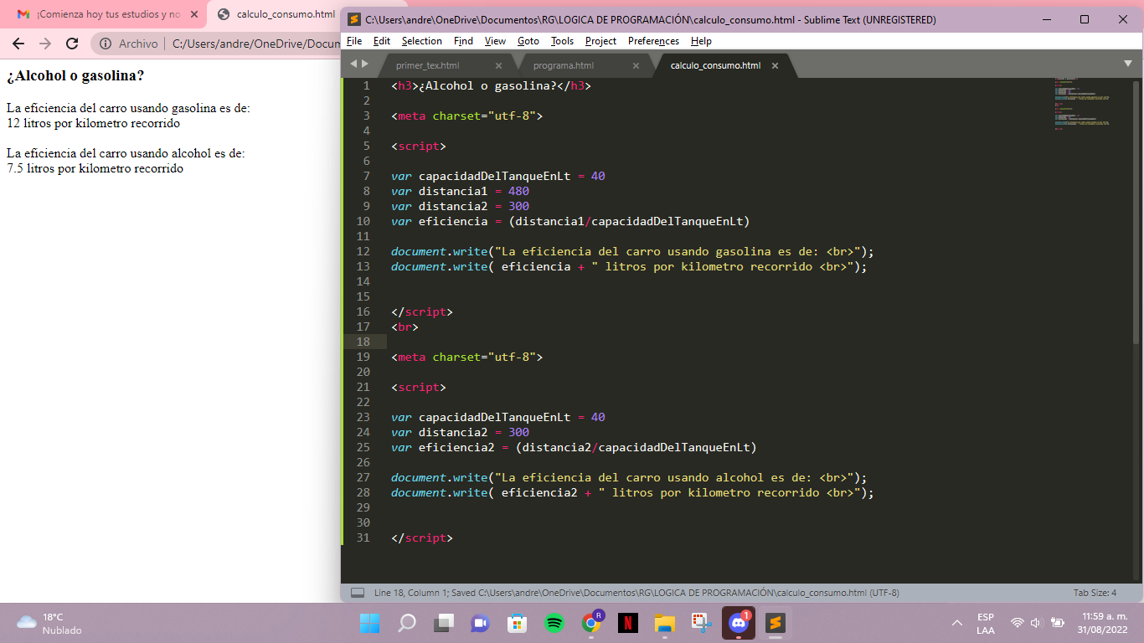Open the Help menu

(701, 40)
